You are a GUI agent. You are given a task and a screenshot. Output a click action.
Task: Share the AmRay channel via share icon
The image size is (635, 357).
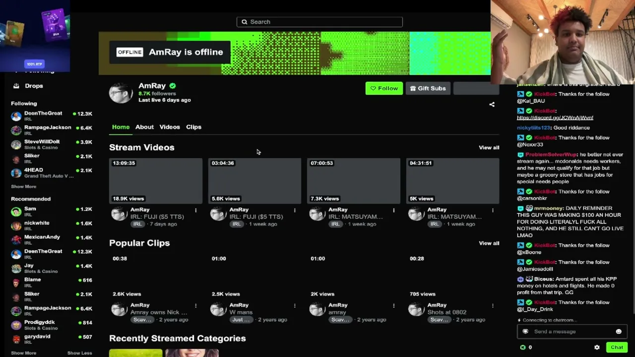coord(492,105)
